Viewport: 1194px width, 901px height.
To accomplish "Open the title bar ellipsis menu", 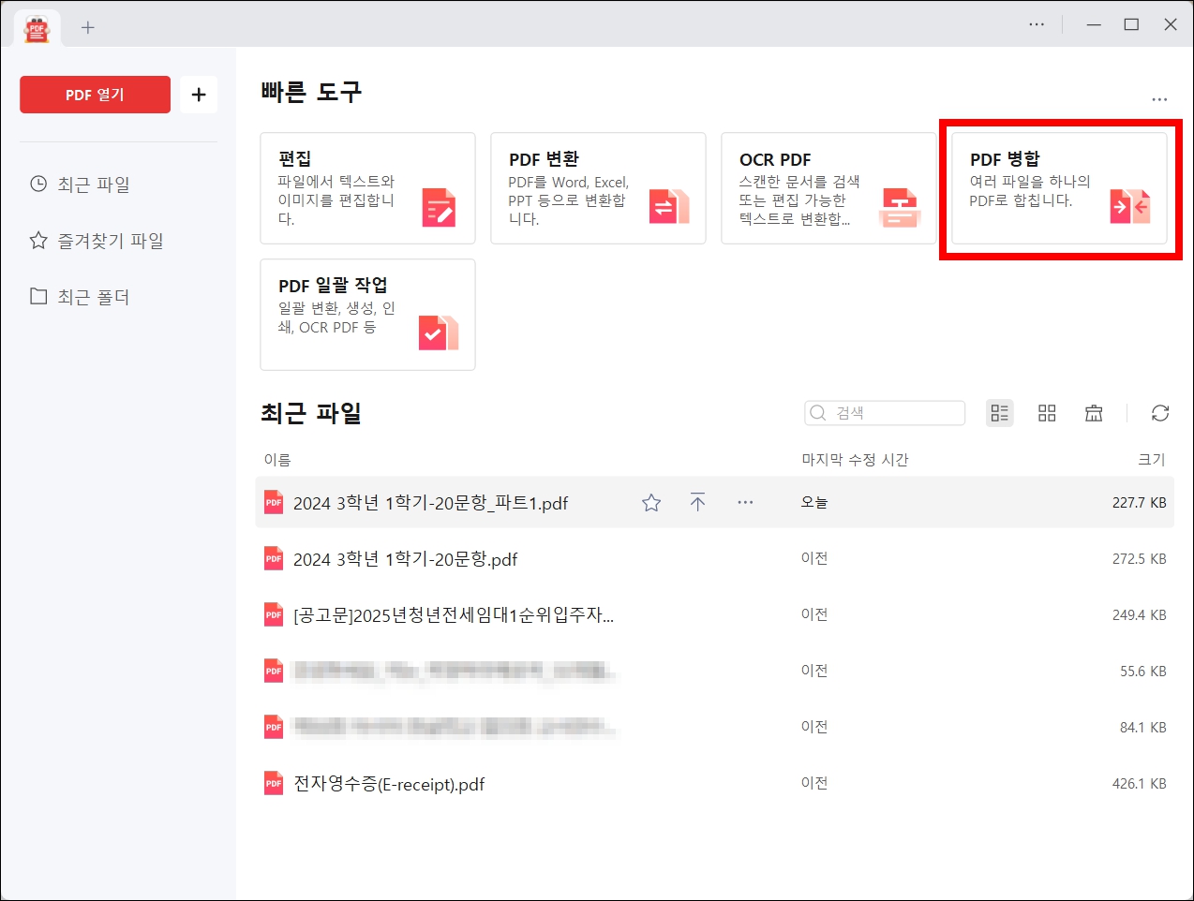I will point(1037,24).
